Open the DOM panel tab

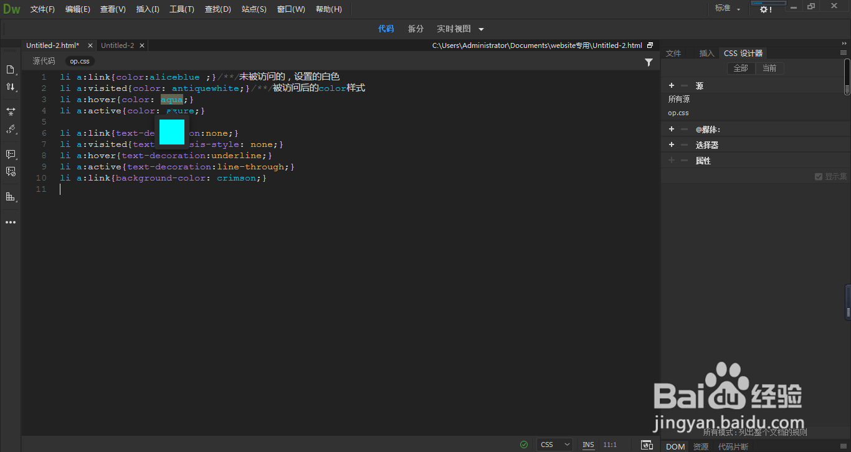(x=675, y=446)
